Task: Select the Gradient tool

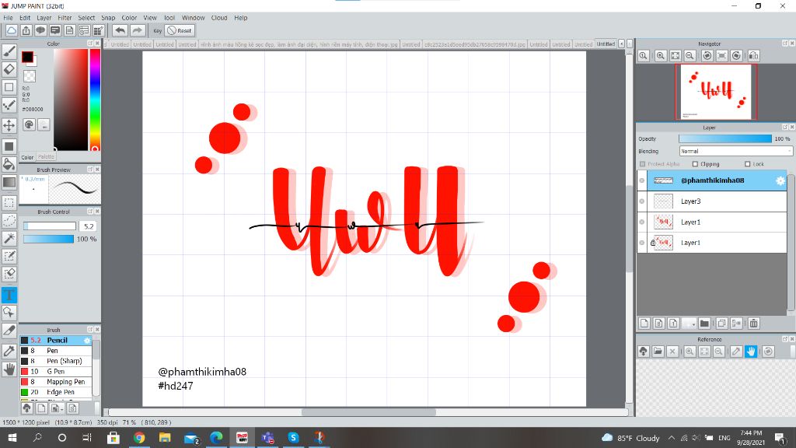Action: coord(9,182)
